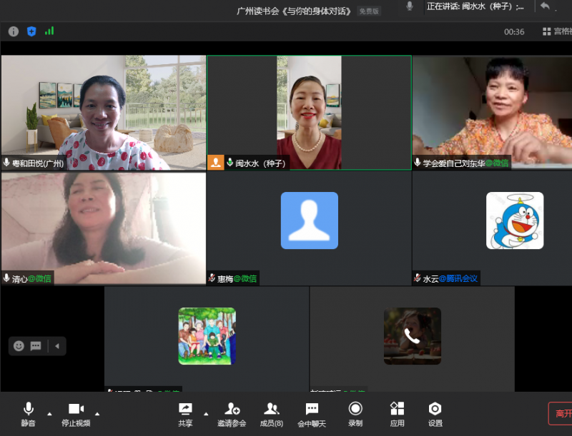
Task: Start meeting recording (录制)
Action: pos(355,413)
